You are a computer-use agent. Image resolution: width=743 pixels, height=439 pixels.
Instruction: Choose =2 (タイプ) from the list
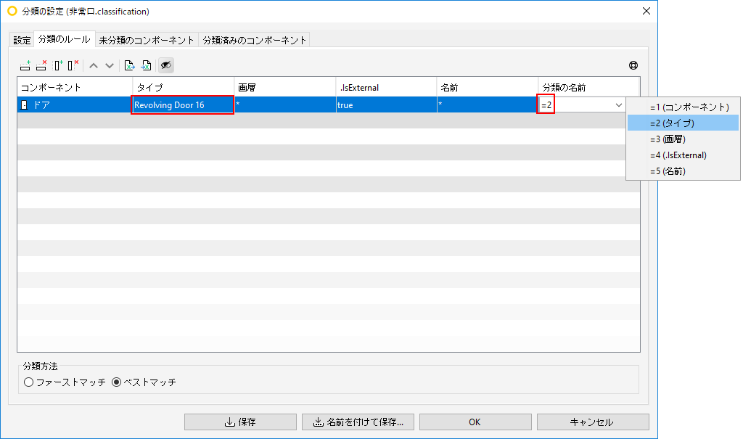[683, 123]
